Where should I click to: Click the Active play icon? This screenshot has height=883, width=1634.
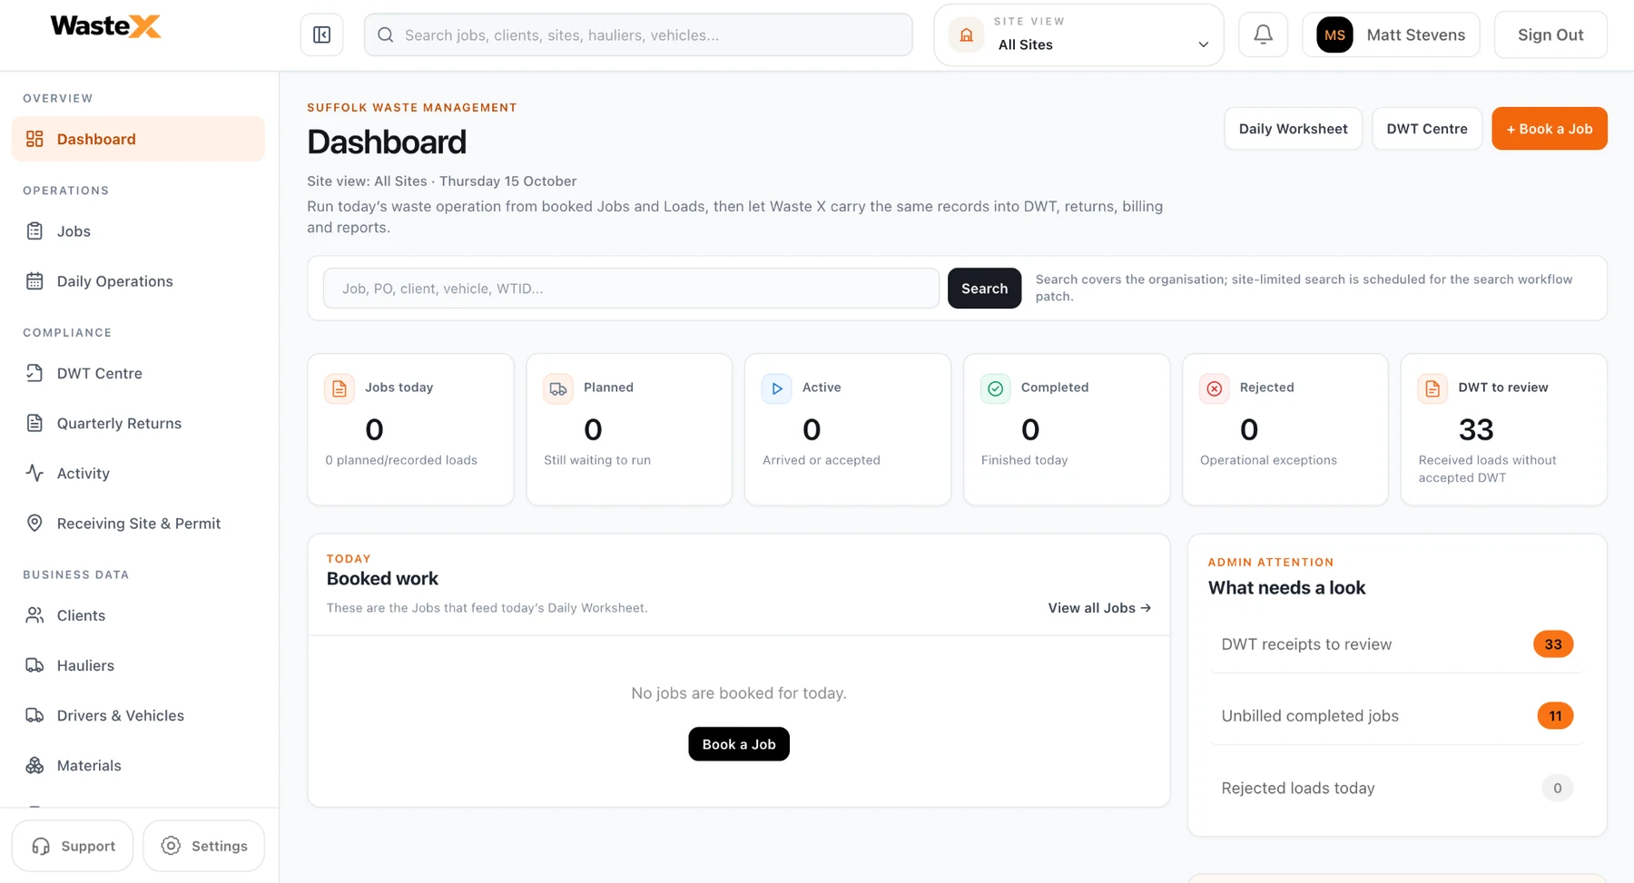pyautogui.click(x=777, y=388)
